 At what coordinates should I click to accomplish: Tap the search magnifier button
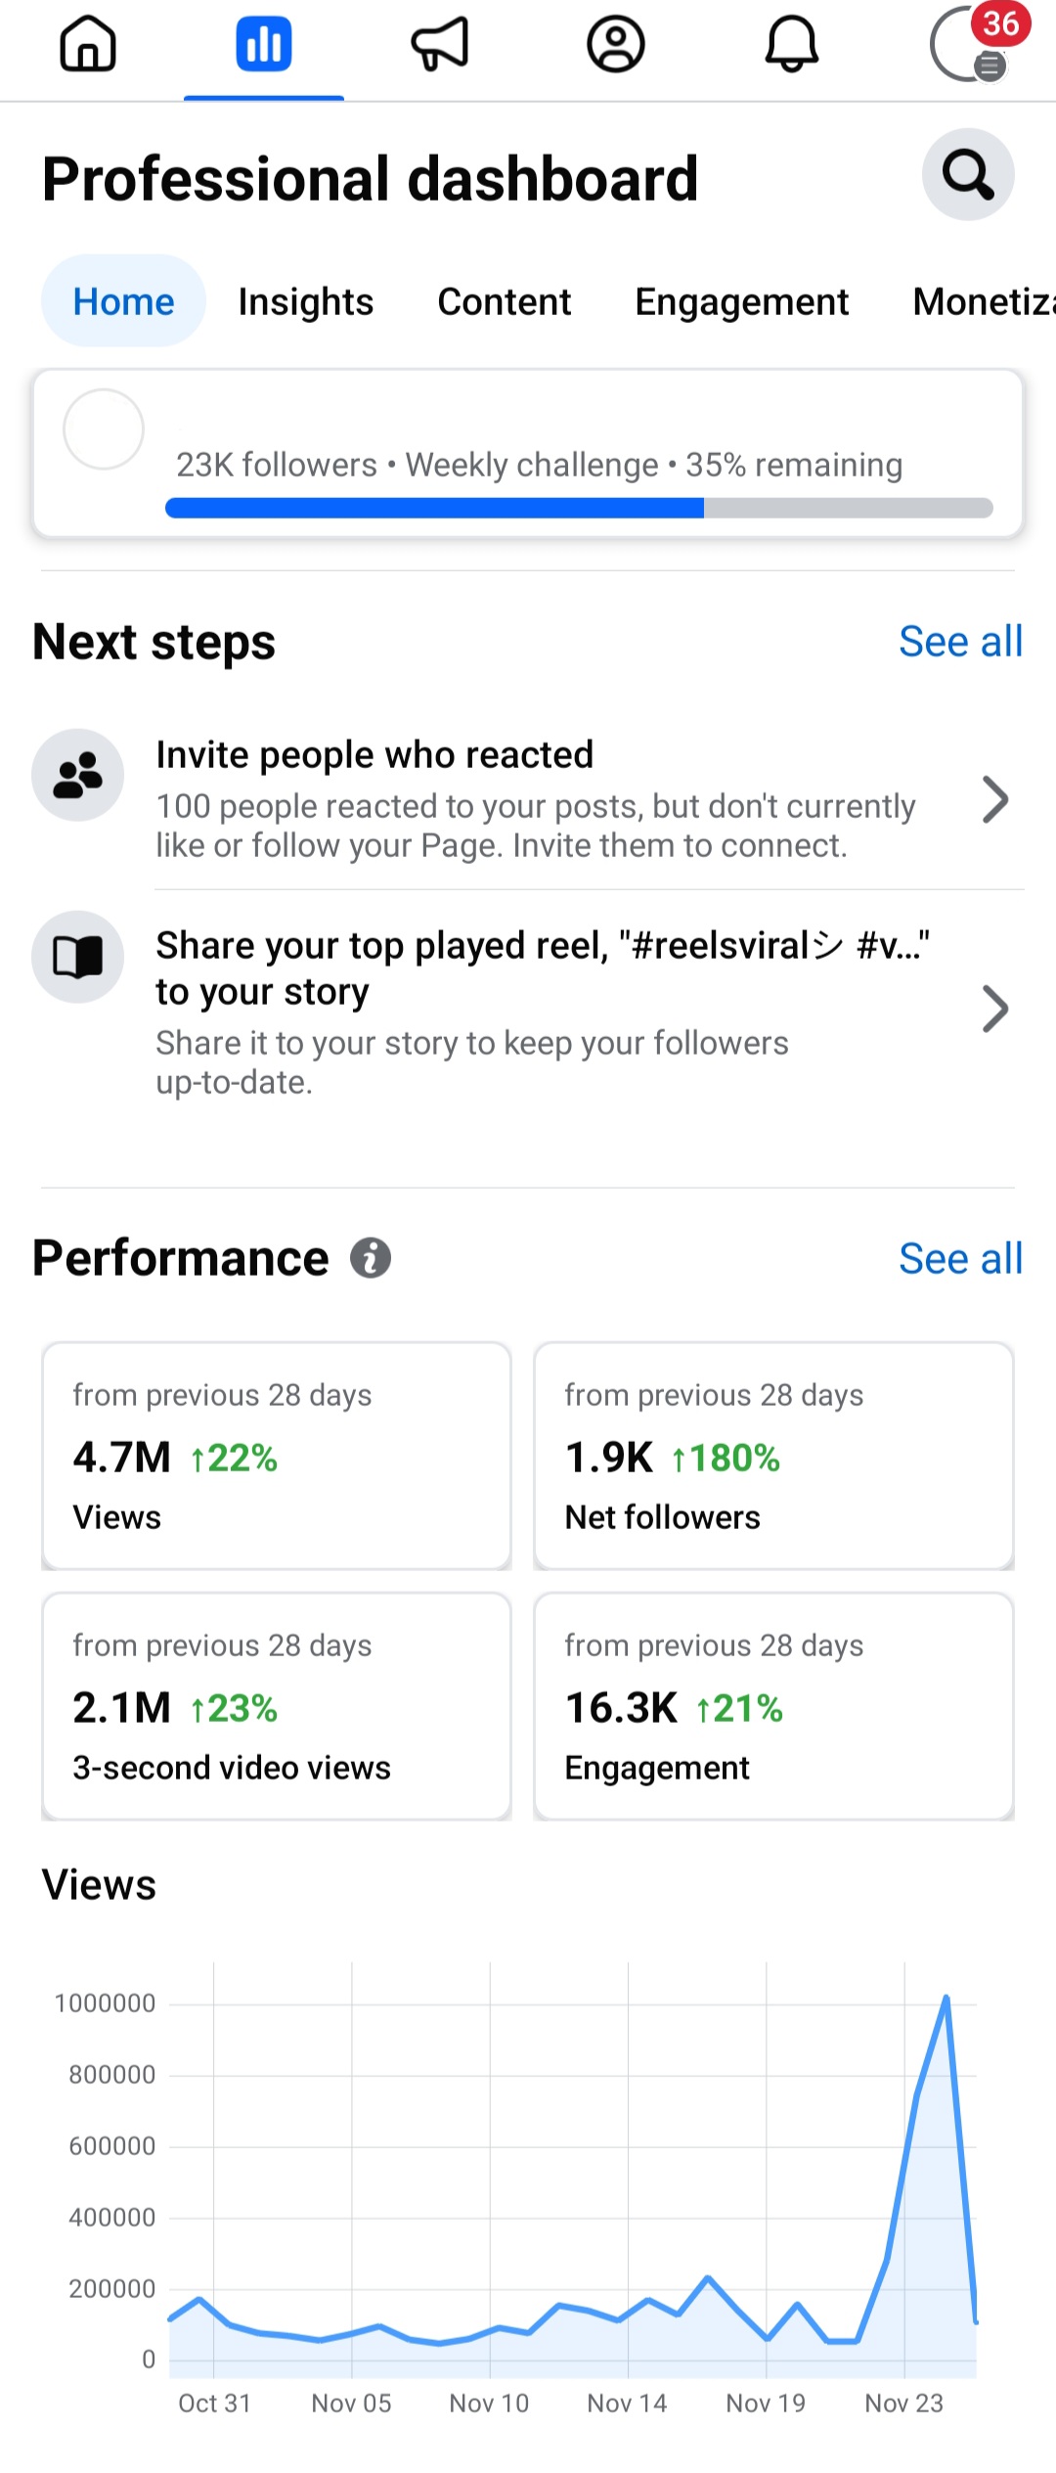[x=968, y=174]
